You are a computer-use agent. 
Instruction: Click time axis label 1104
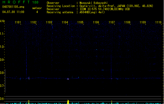65,22
